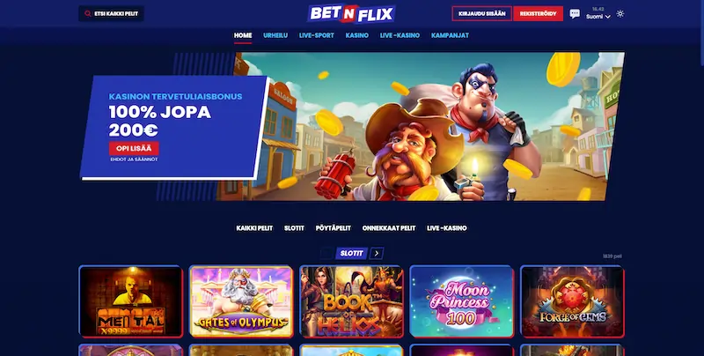
Task: Open the Urheilu menu item
Action: [x=275, y=35]
